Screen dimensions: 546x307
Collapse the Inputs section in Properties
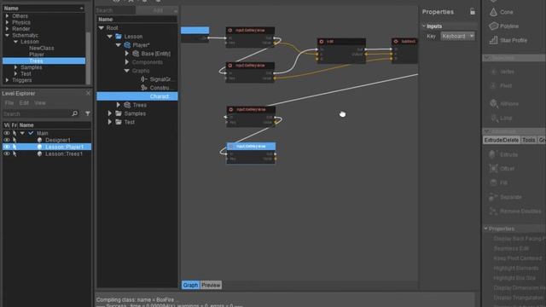(x=424, y=26)
